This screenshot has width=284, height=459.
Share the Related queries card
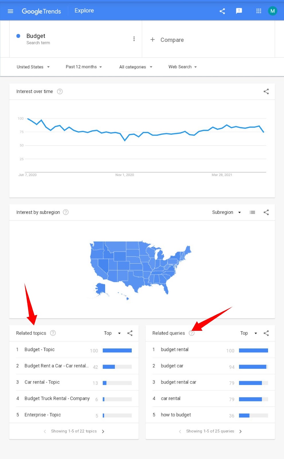[x=266, y=333]
